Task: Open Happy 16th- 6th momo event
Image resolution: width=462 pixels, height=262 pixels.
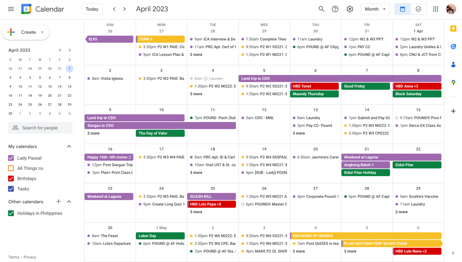Action: (109, 157)
